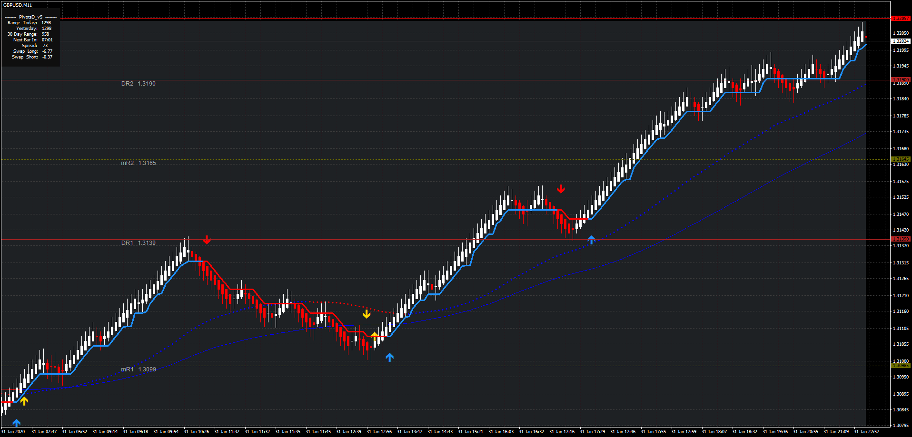Click the 31 Jan 17:16 time label
Image resolution: width=912 pixels, height=437 pixels.
pyautogui.click(x=562, y=432)
